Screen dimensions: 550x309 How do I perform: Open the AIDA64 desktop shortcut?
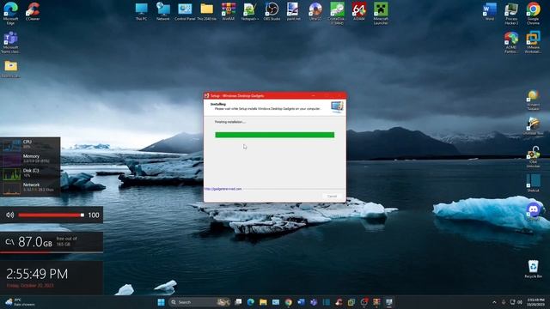point(359,11)
